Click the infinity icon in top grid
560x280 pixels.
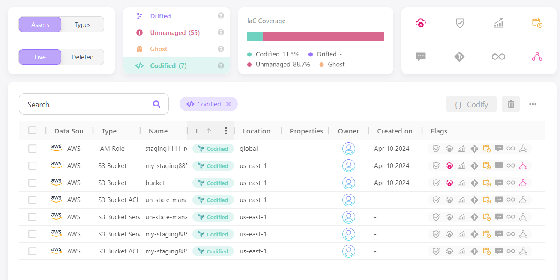point(499,56)
